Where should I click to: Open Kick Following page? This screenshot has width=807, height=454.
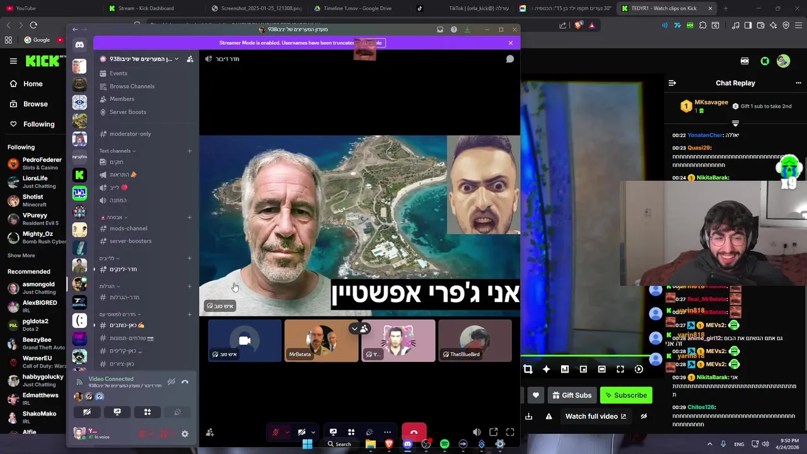pos(38,124)
